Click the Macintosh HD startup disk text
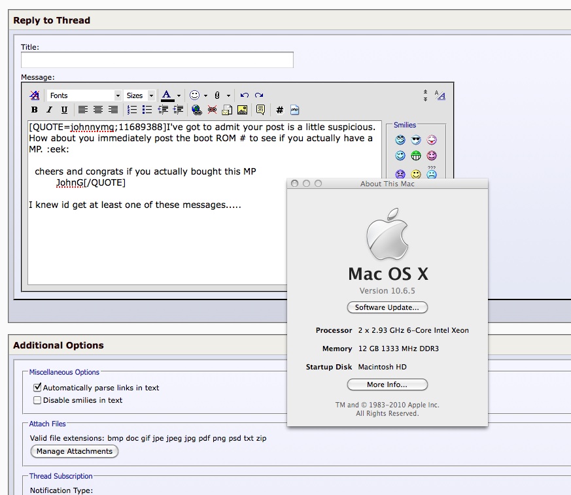571x495 pixels. pos(382,367)
